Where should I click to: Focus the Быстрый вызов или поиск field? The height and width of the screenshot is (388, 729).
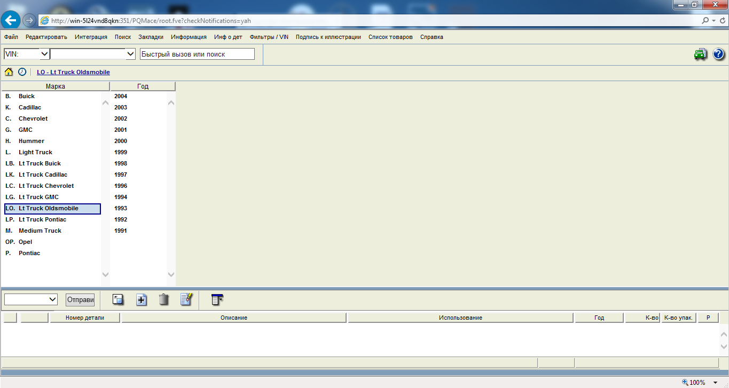coord(197,54)
